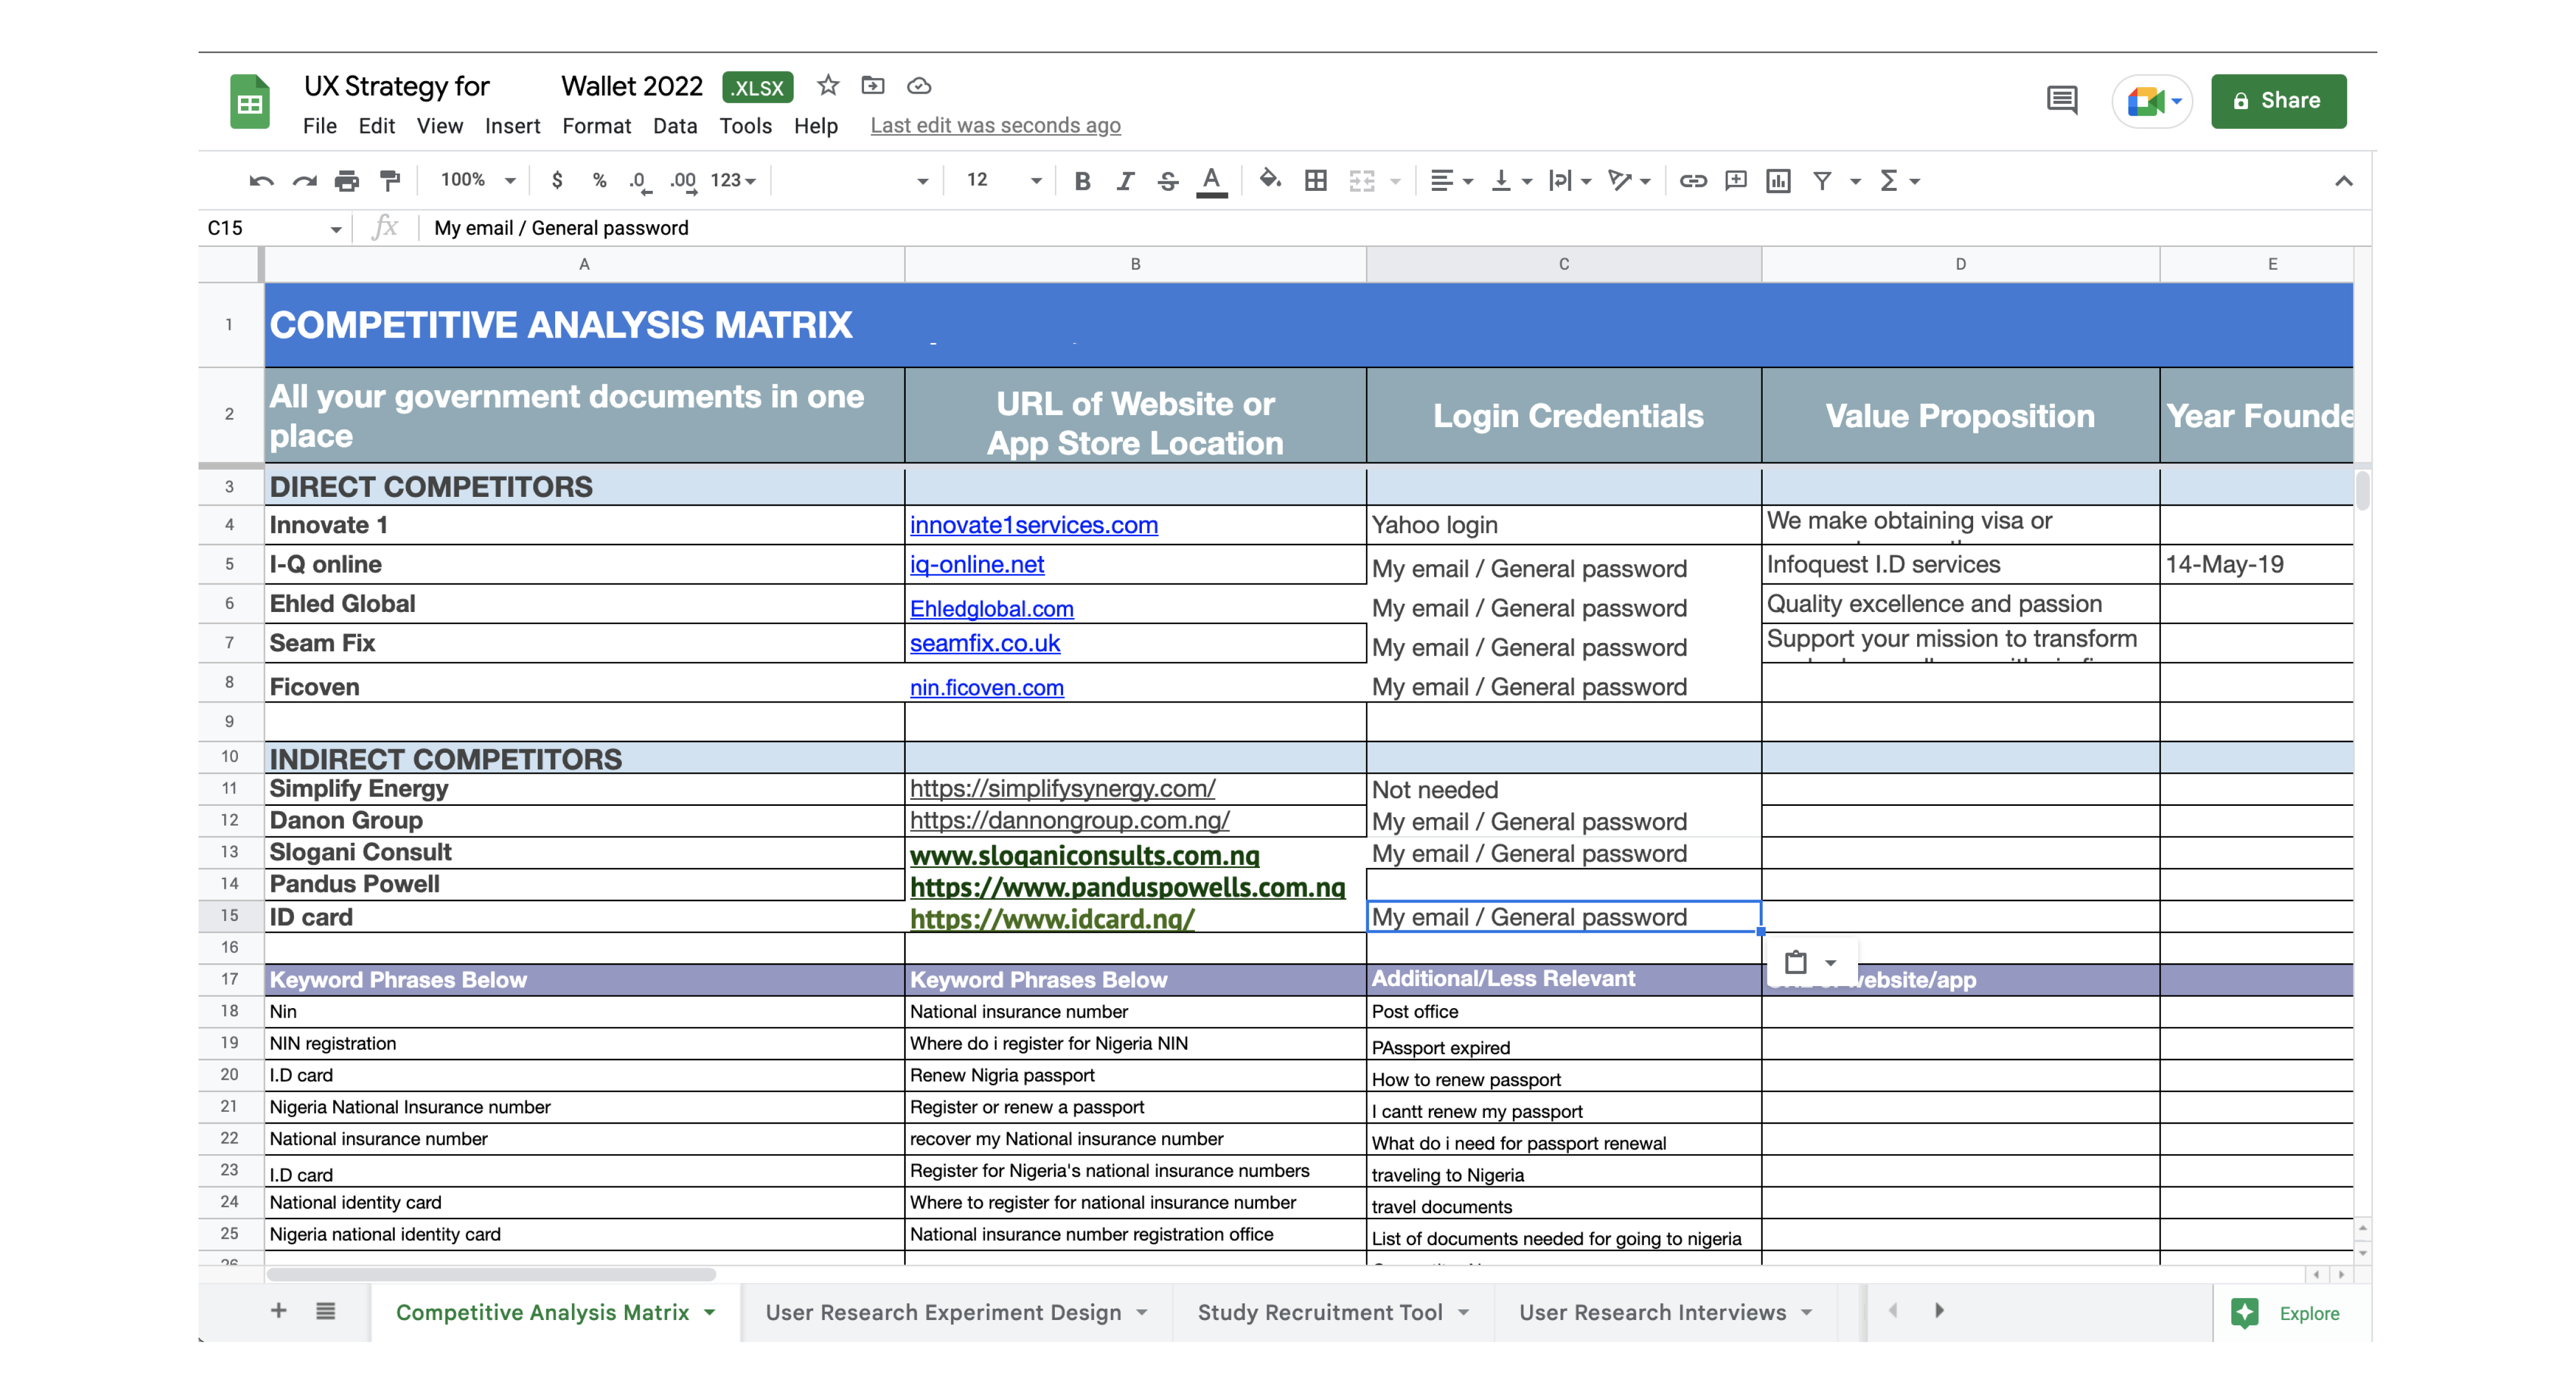Image resolution: width=2576 pixels, height=1391 pixels.
Task: Open the fill color picker
Action: 1270,180
